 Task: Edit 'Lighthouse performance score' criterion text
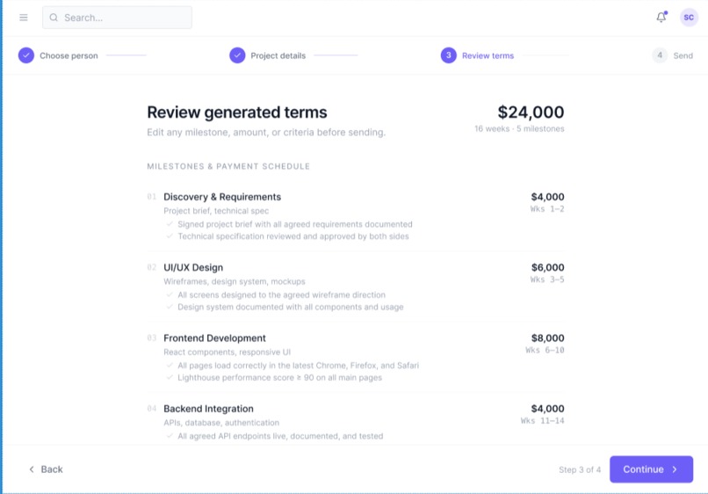pos(279,377)
